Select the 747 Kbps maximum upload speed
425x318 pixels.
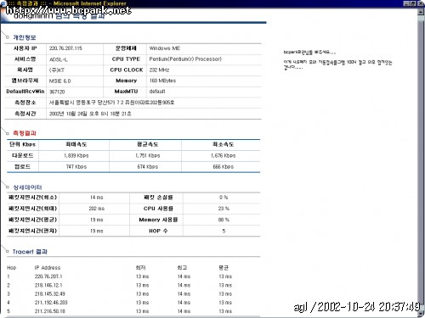point(76,166)
